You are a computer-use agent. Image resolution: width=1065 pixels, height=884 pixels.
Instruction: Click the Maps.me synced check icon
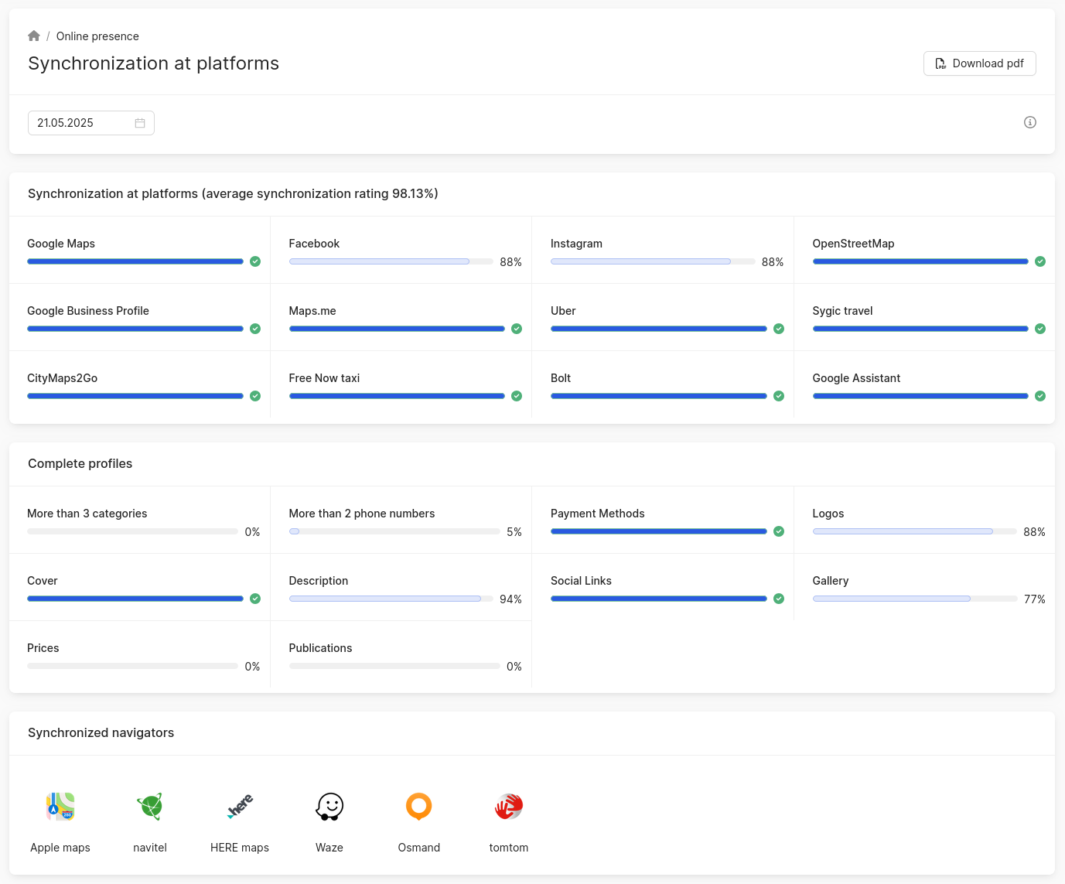(x=517, y=329)
